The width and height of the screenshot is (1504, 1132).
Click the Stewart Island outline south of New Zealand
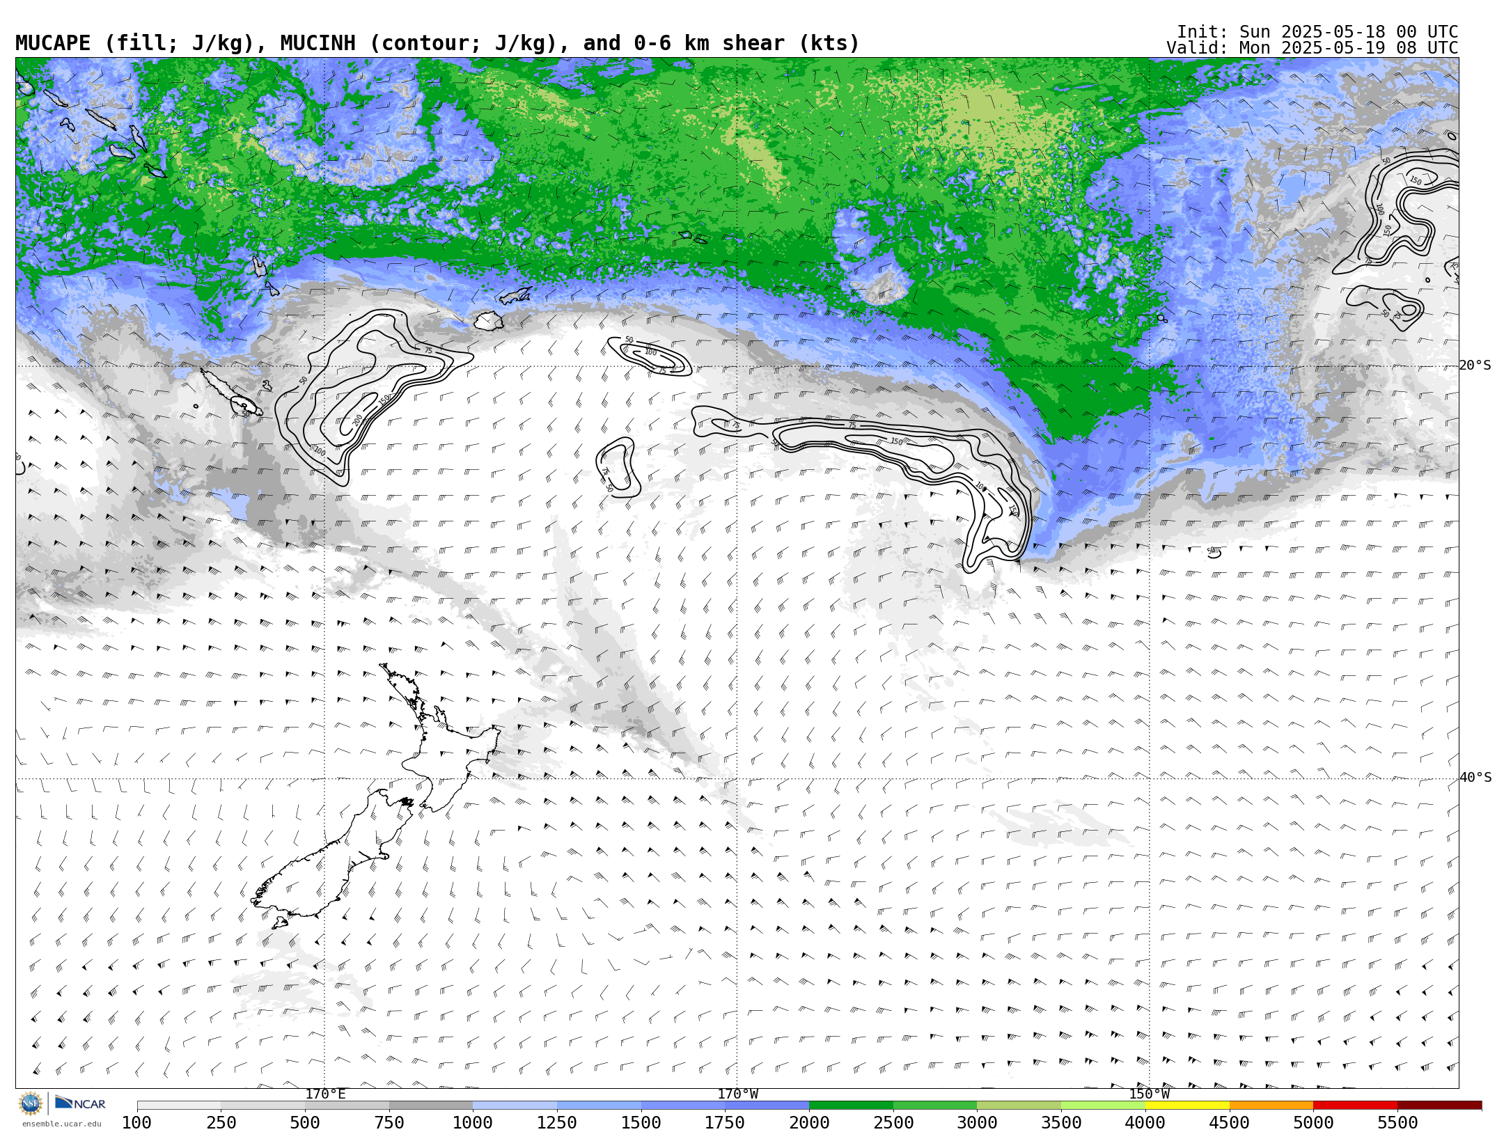280,923
